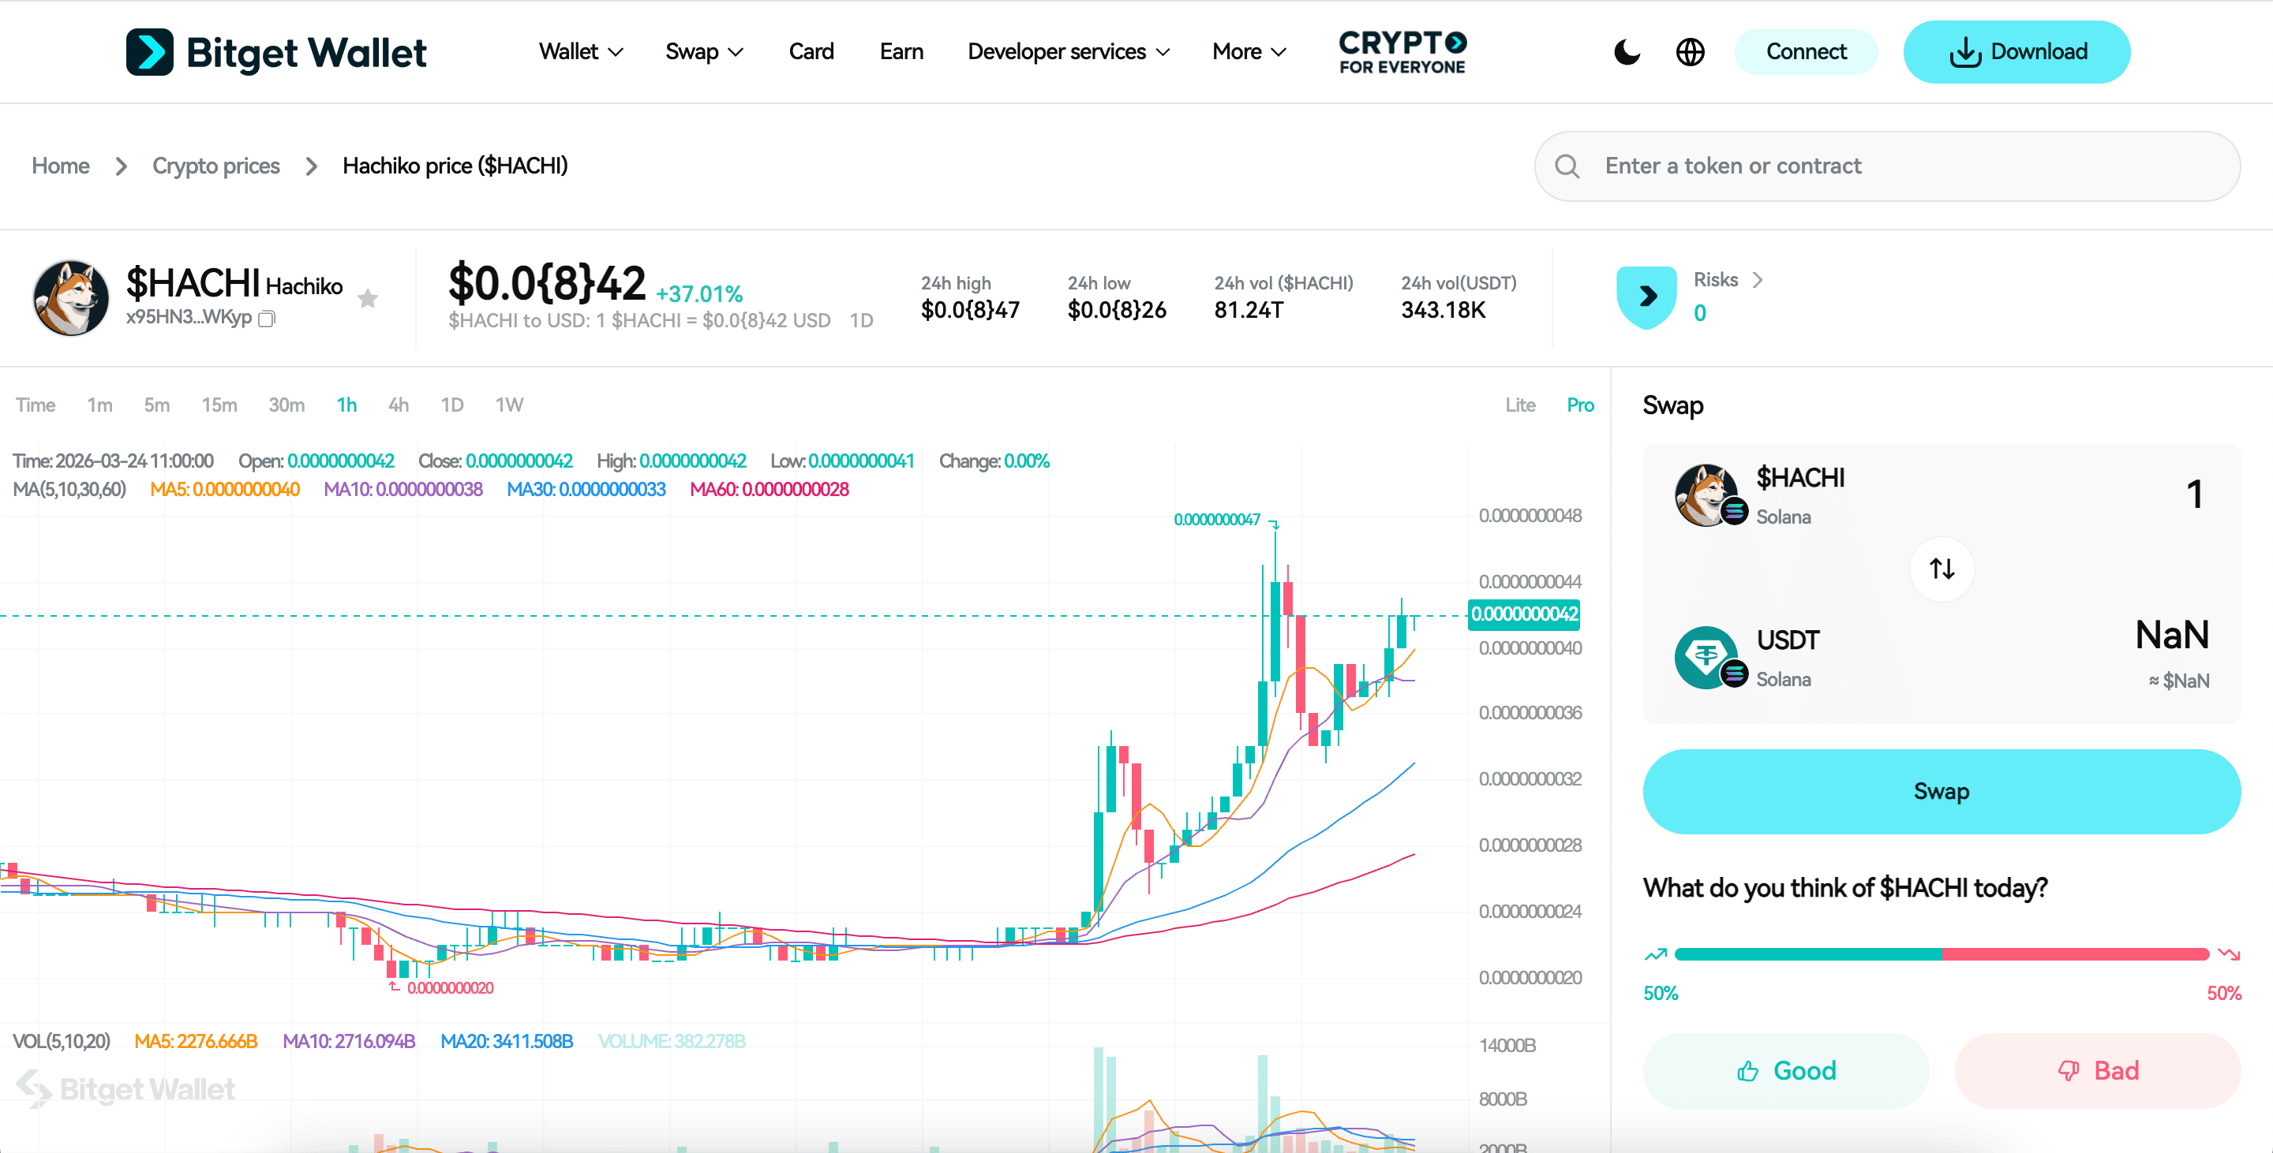Click the sentiment percentage bar

coord(1942,953)
